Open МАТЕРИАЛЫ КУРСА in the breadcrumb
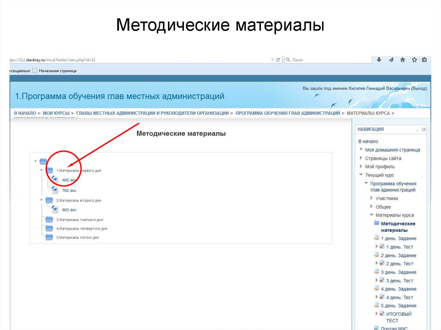 pos(370,113)
